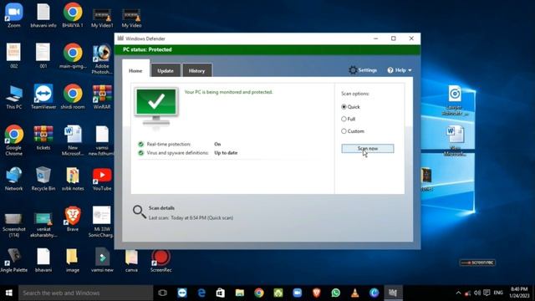
Task: Open Task View from the taskbar
Action: click(x=163, y=293)
